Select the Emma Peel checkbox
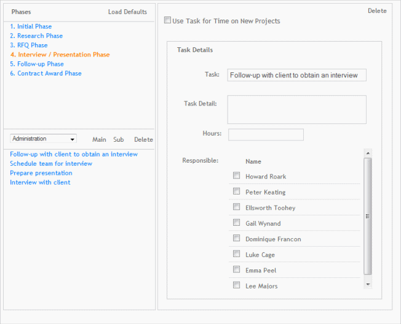Screen dimensions: 401x324 point(236,269)
